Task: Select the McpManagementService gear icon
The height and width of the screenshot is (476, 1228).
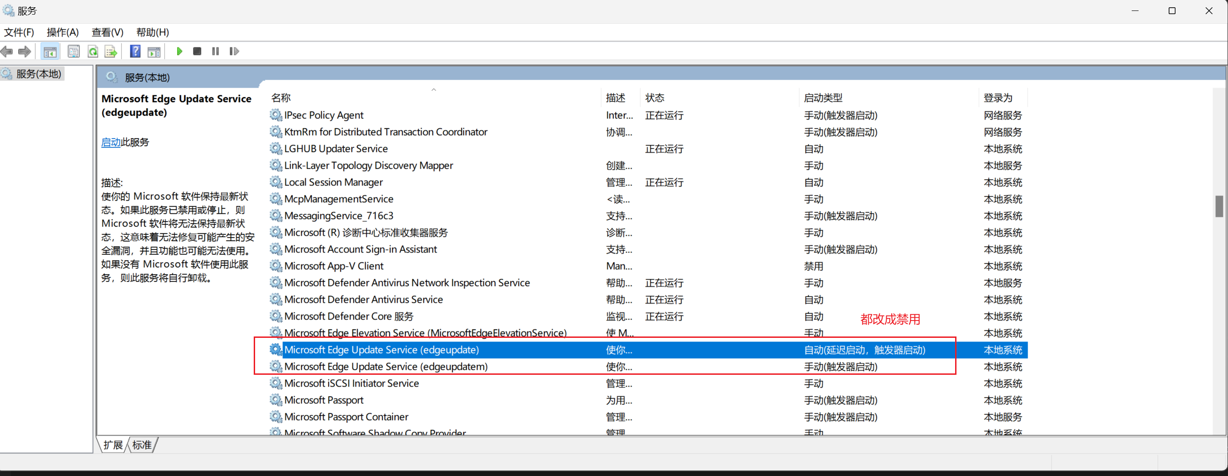Action: click(x=276, y=199)
